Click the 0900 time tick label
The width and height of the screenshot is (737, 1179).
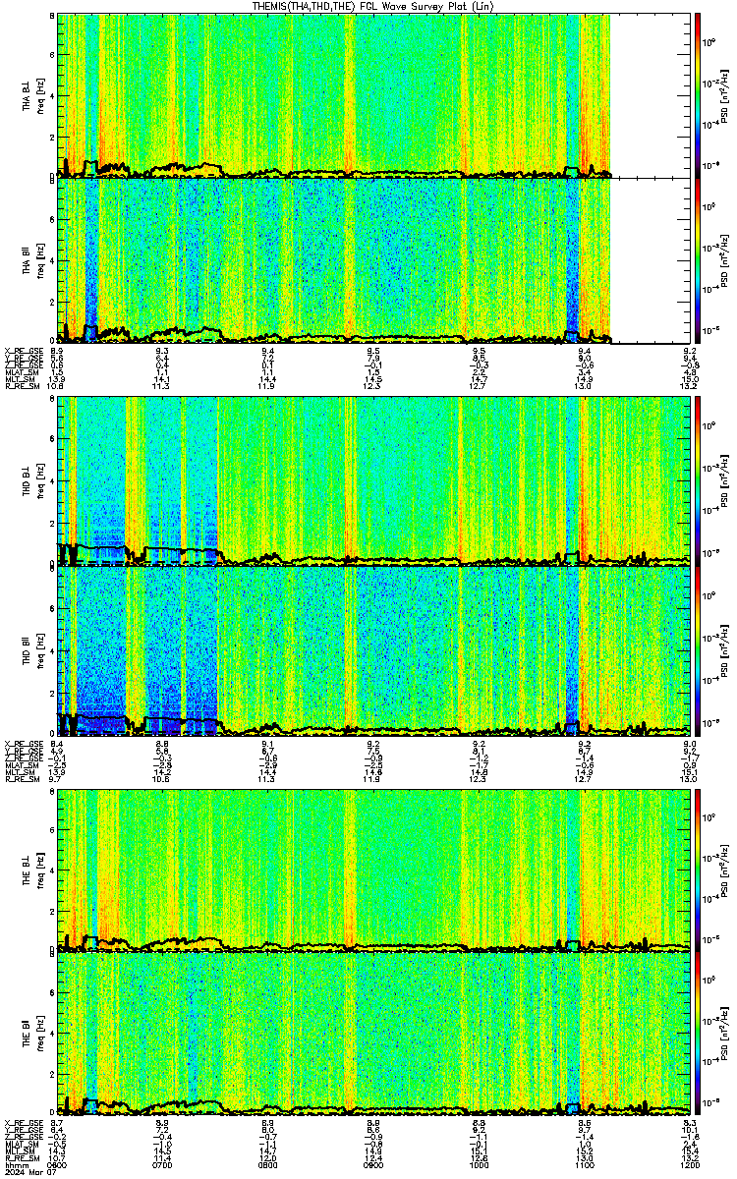click(x=373, y=1164)
